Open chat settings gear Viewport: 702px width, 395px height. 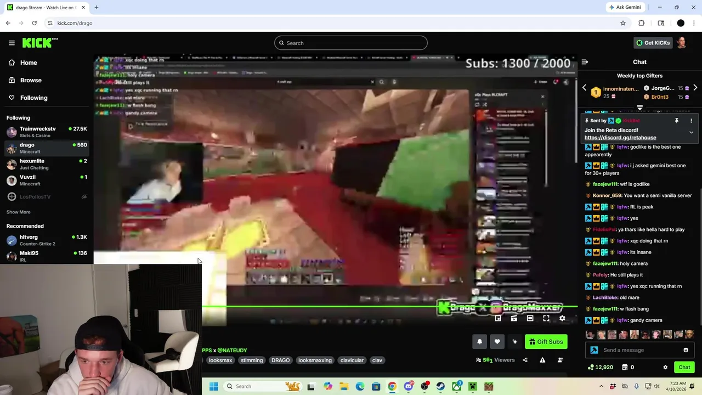click(665, 367)
